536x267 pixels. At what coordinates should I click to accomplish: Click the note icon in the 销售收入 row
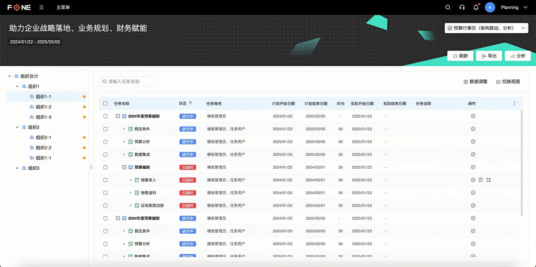coord(480,180)
